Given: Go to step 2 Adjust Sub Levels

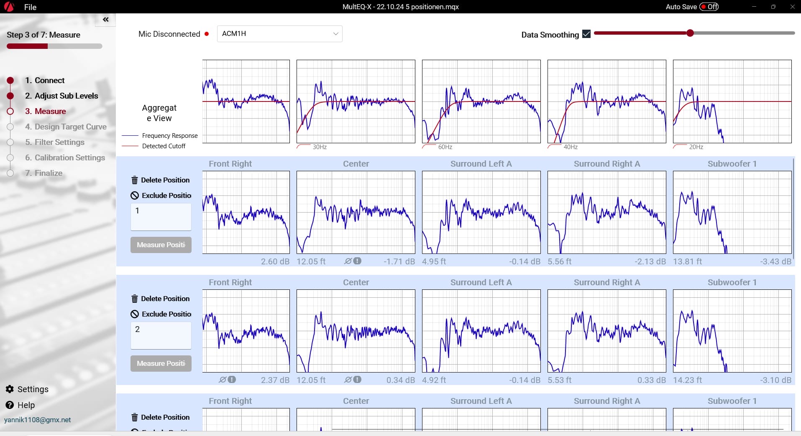Looking at the screenshot, I should pyautogui.click(x=61, y=96).
